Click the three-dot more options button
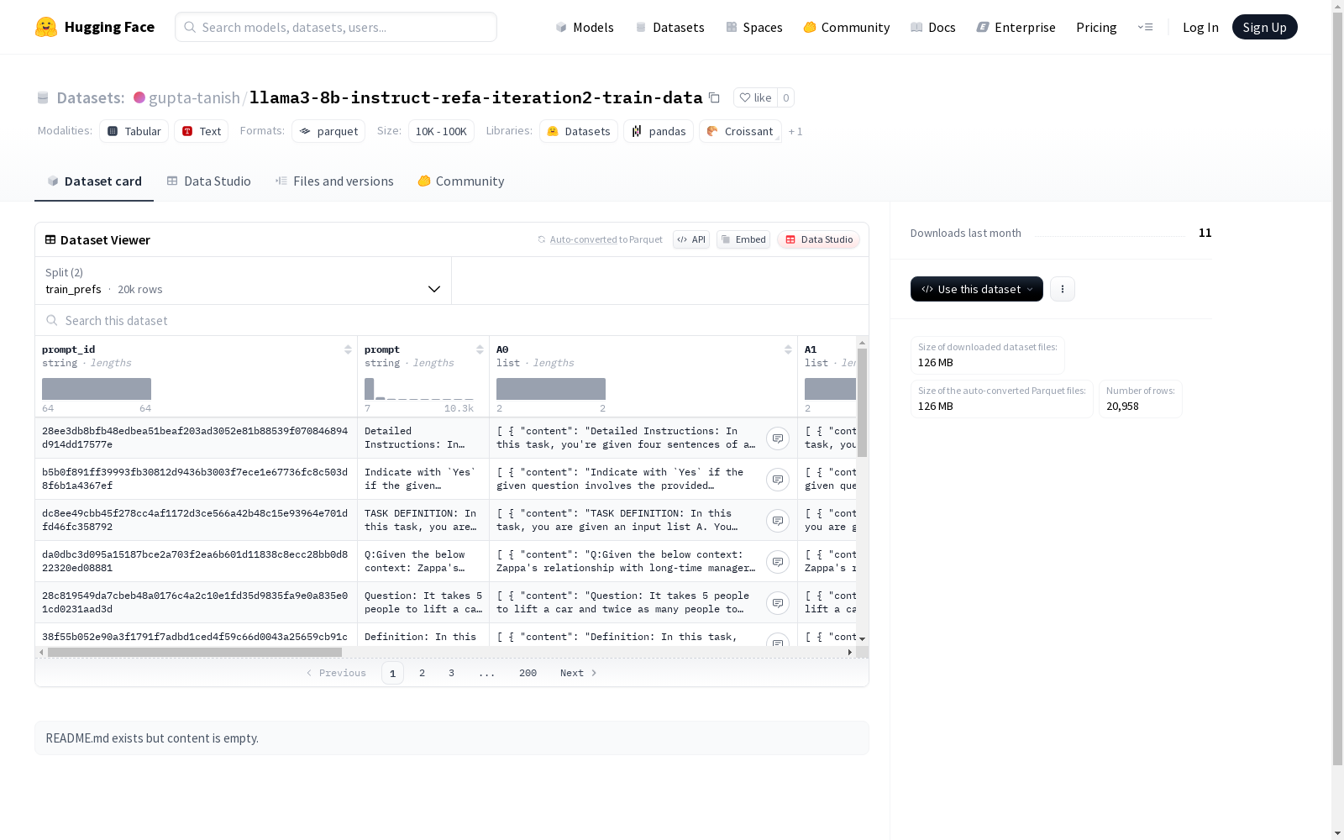Screen dimensions: 1344x840 (1063, 289)
